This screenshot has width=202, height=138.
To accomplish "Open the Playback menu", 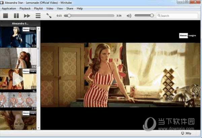I will (25, 9).
